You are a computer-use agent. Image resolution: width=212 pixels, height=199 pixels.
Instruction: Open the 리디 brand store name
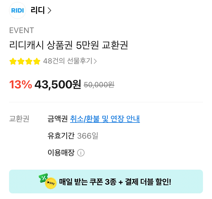[38, 11]
